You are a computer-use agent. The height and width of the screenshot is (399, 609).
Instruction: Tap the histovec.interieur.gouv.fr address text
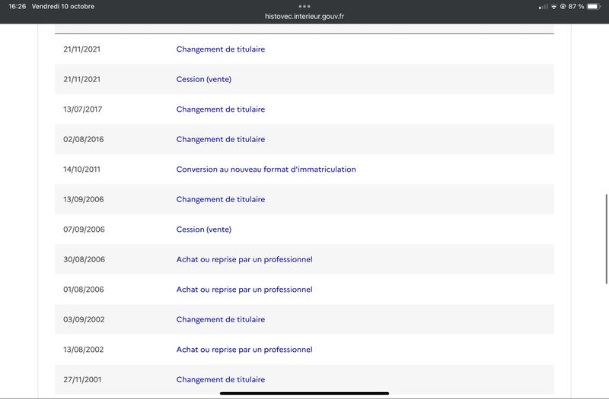pos(304,16)
